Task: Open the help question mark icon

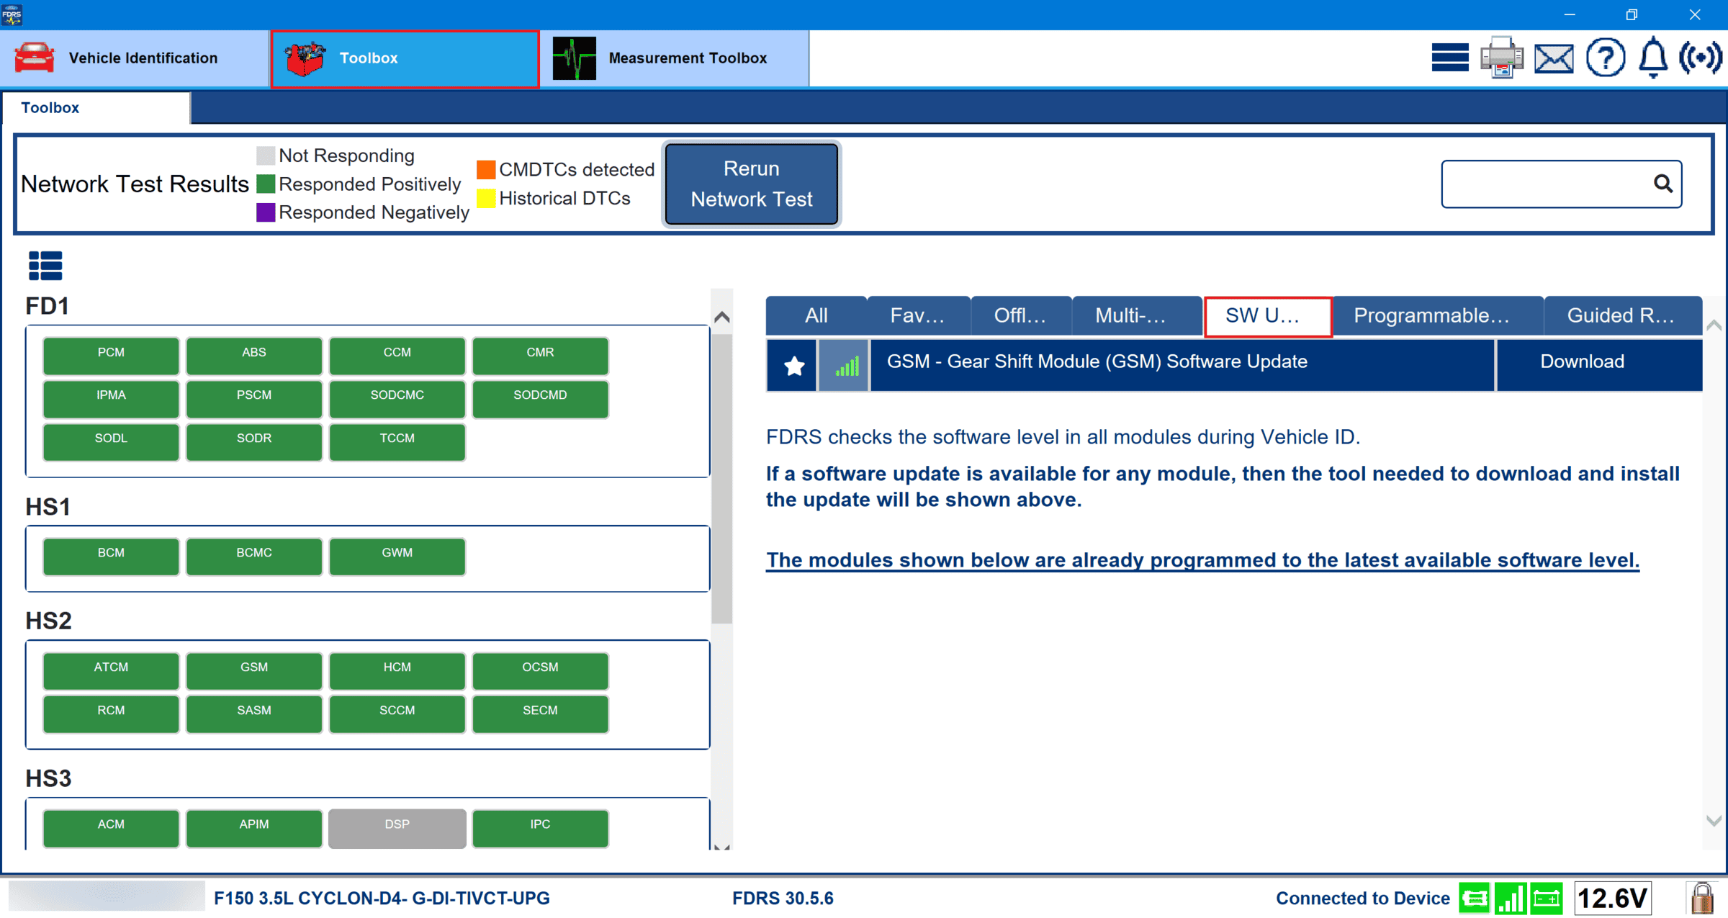Action: [x=1605, y=58]
